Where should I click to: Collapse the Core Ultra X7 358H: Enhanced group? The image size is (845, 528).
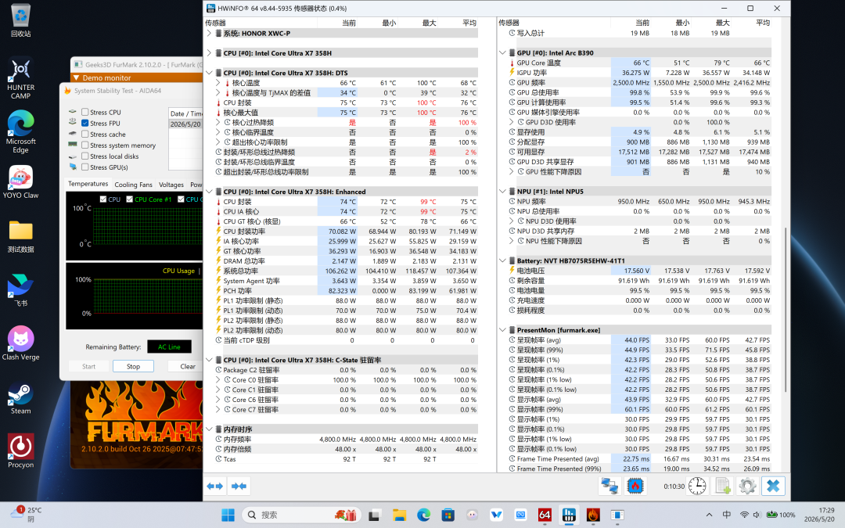(209, 192)
